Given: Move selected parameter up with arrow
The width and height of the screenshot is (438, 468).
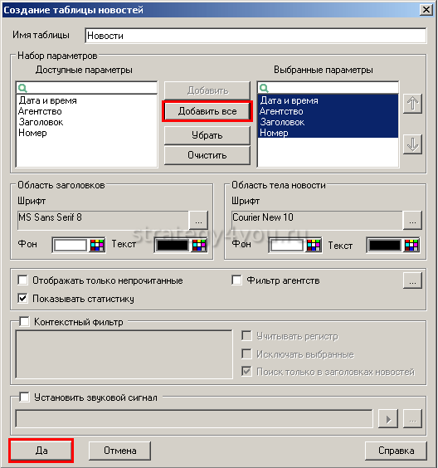Looking at the screenshot, I should click(412, 104).
